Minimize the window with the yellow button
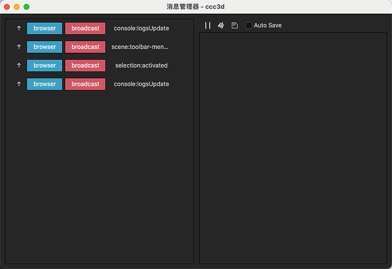This screenshot has height=269, width=392. pos(16,7)
